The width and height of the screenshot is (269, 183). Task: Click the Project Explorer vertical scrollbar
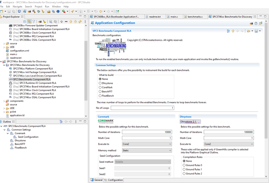[86, 70]
